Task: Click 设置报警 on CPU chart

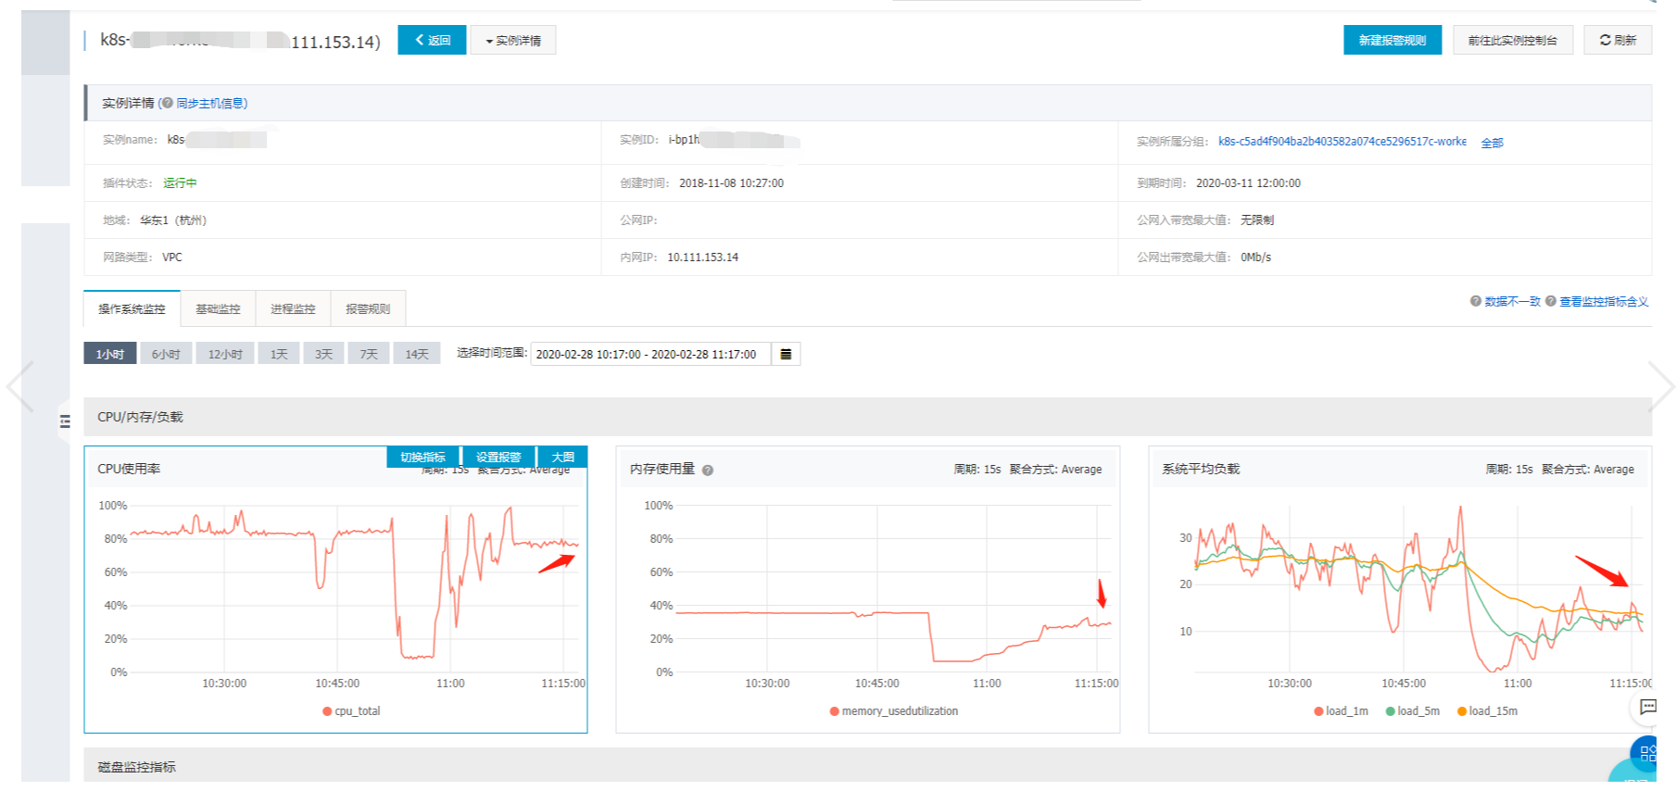Action: point(499,457)
